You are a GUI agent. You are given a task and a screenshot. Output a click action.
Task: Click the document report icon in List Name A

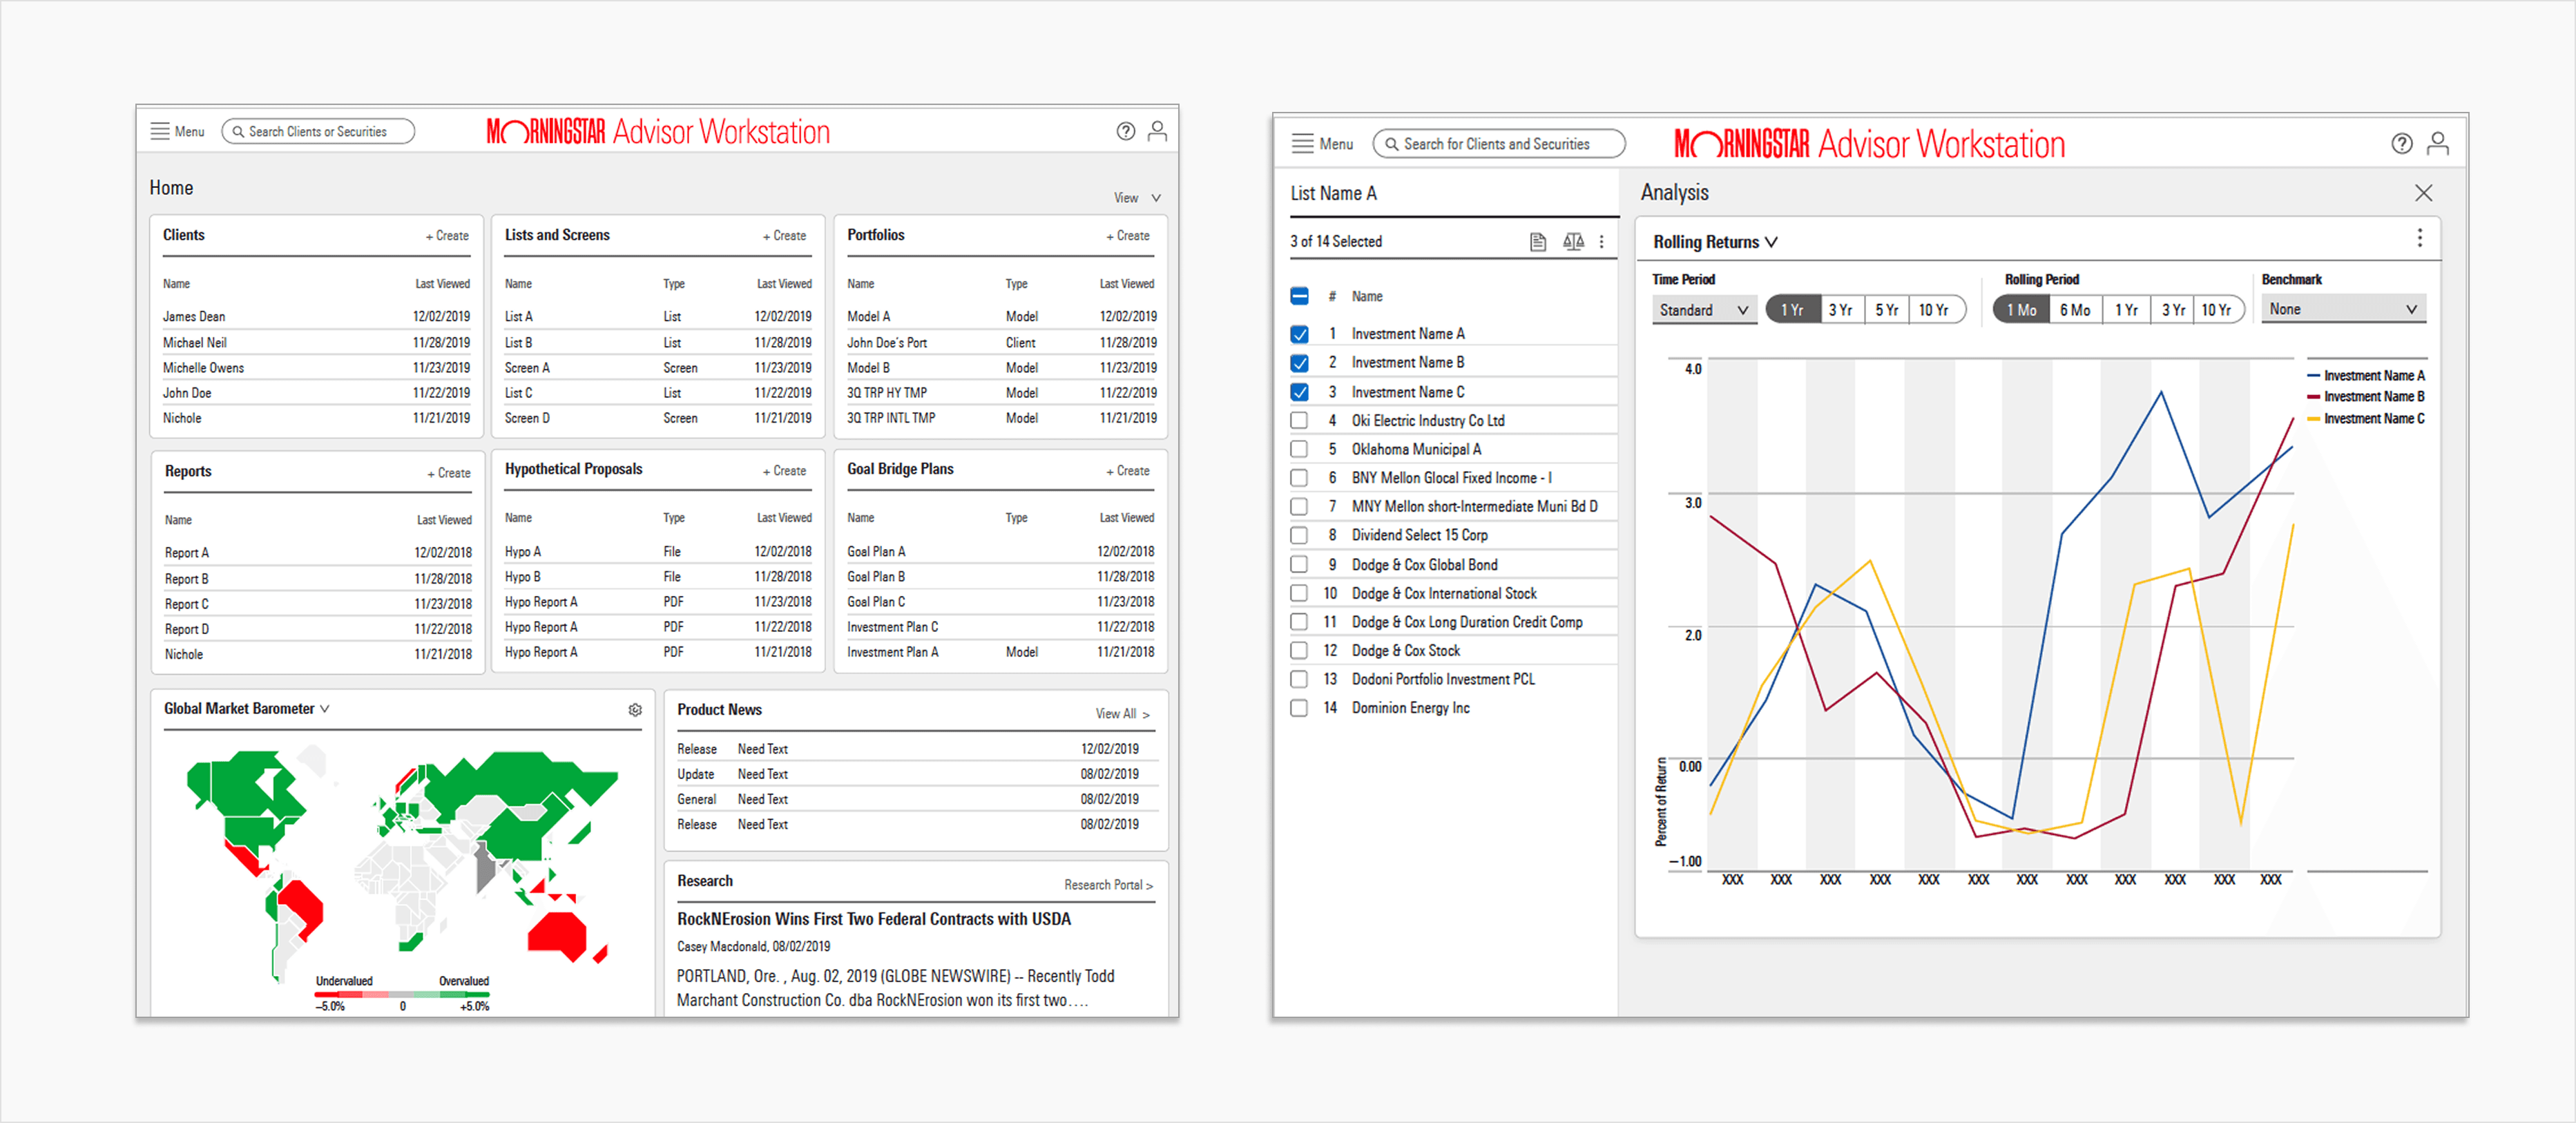(x=1538, y=241)
